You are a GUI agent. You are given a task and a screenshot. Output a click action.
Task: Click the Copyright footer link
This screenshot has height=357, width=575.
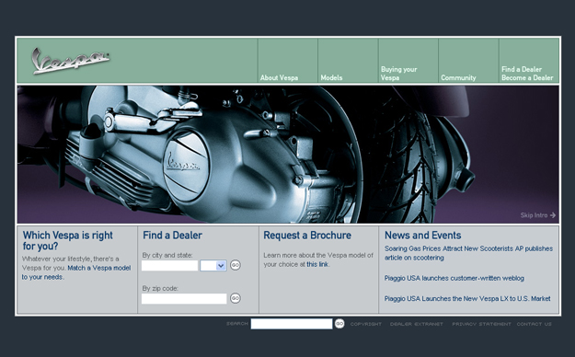[366, 324]
